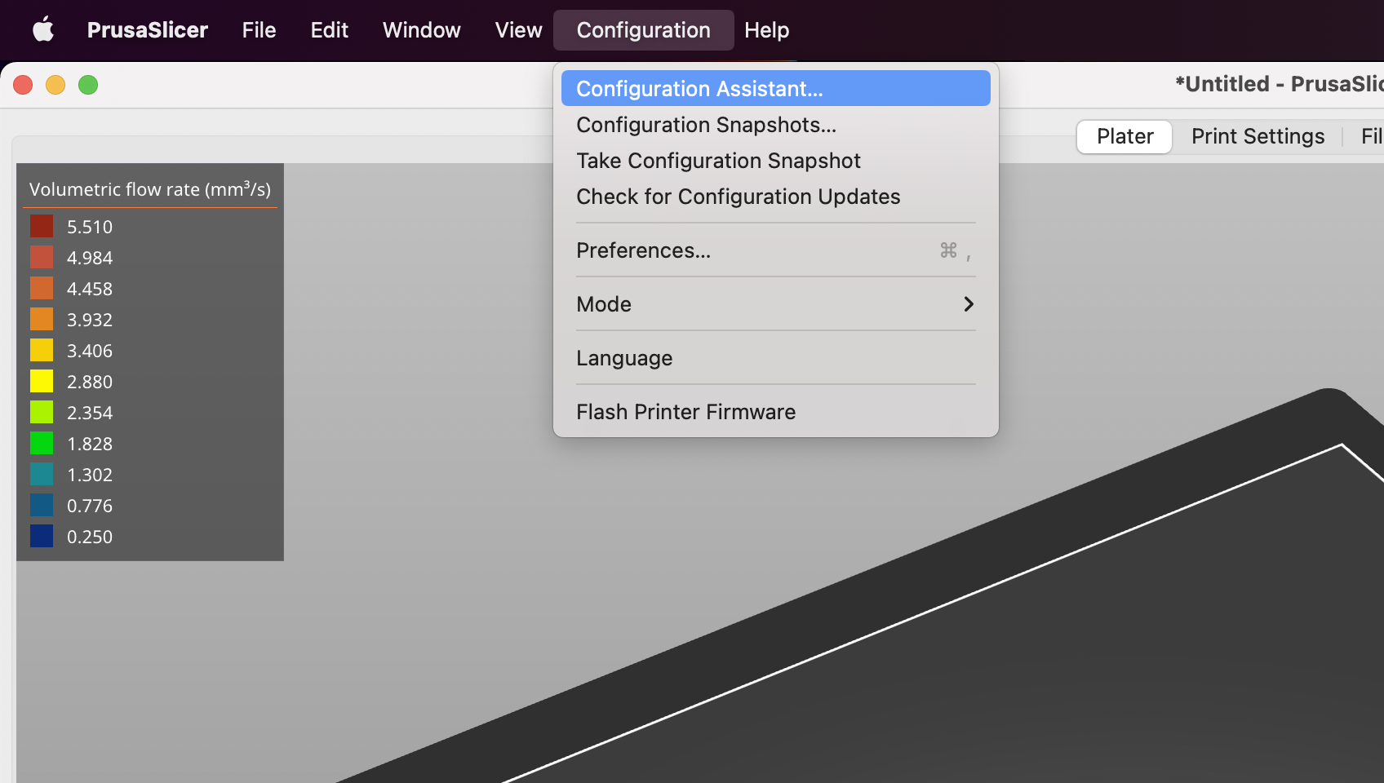
Task: Choose Take Configuration Snapshot
Action: click(x=775, y=161)
